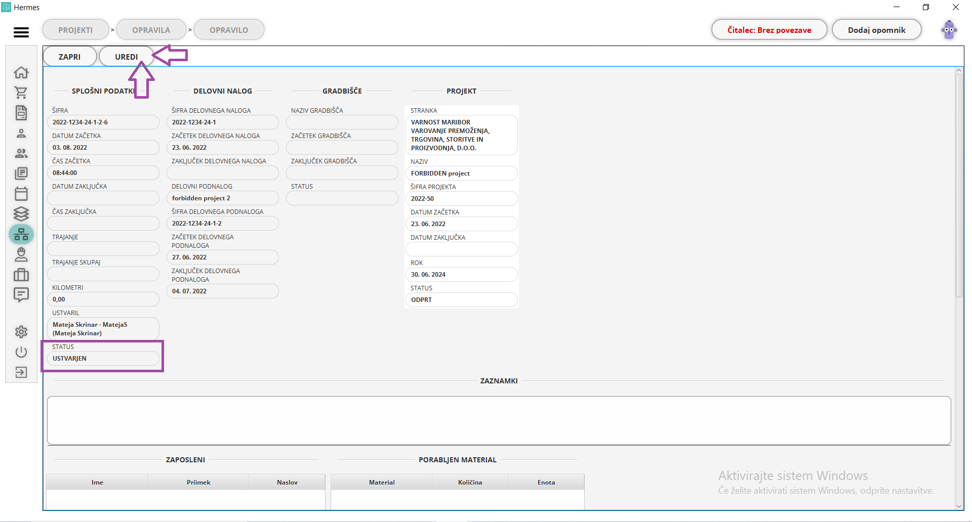
Task: Click the scrollbar up arrow
Action: coord(959,71)
